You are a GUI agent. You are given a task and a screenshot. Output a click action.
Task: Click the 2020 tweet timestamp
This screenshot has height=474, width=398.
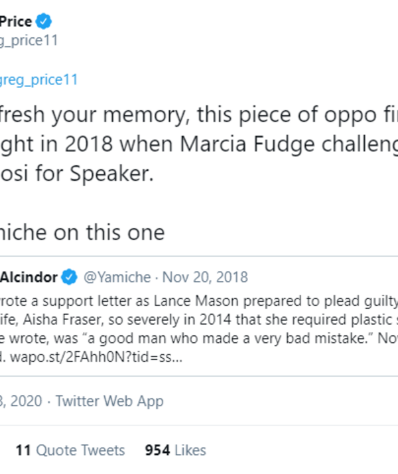[x=21, y=401]
